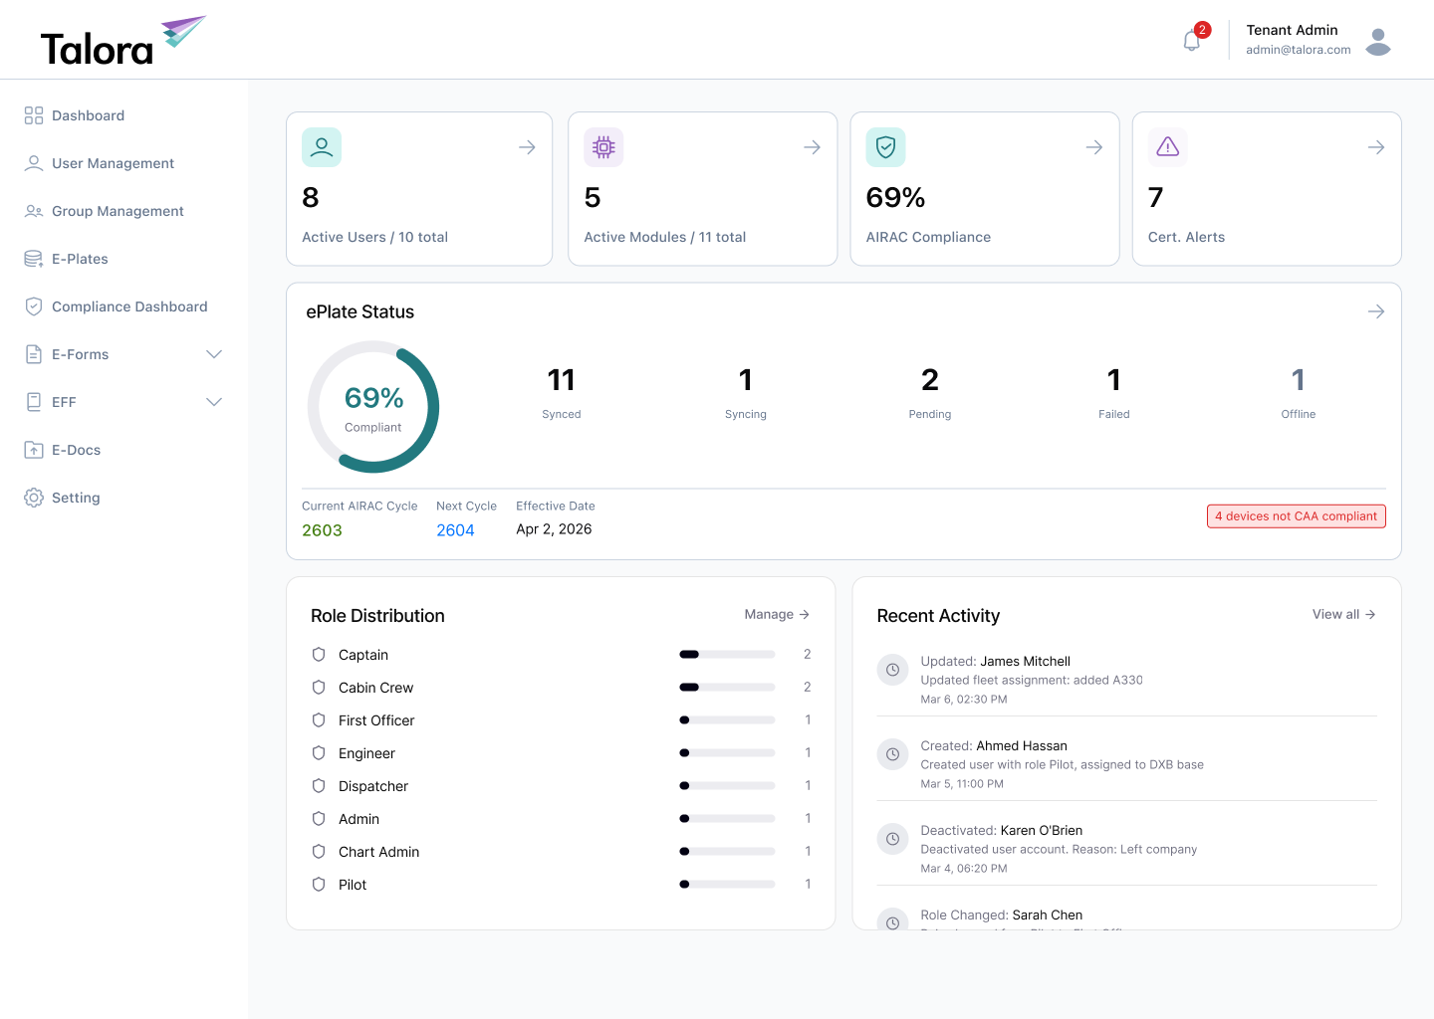Click admin@talora.com account email

(1299, 50)
